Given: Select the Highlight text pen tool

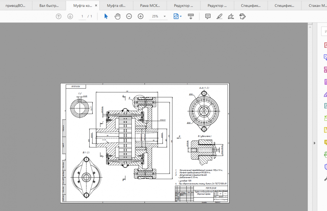Looking at the screenshot, I should pos(219,16).
